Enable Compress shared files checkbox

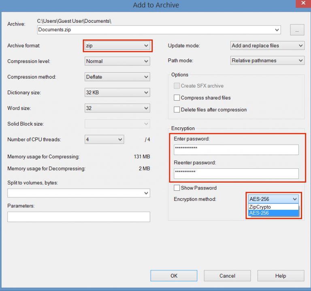point(177,97)
